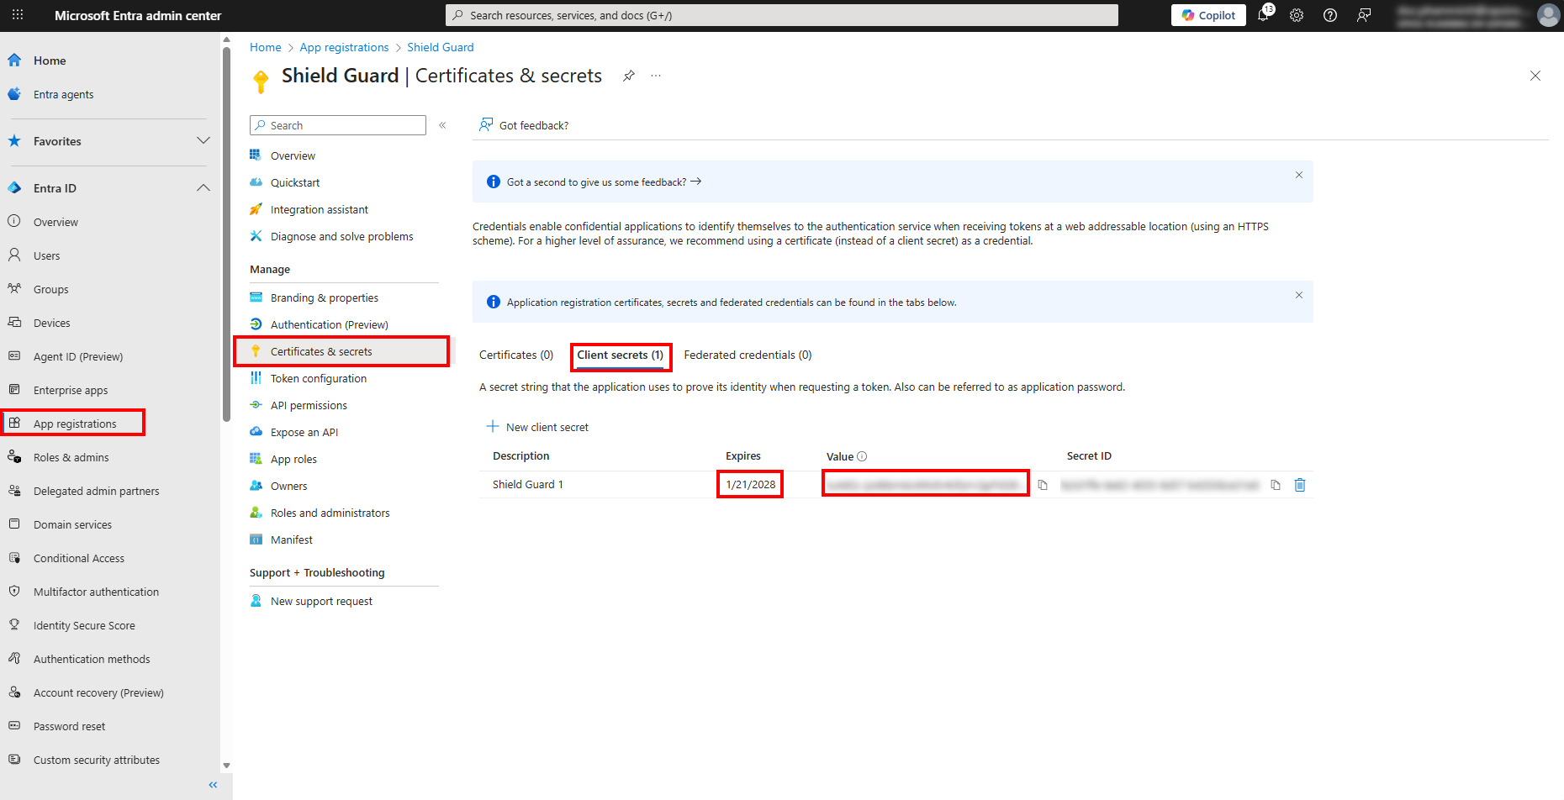Open the app launcher waffle menu
The image size is (1564, 800).
point(18,15)
